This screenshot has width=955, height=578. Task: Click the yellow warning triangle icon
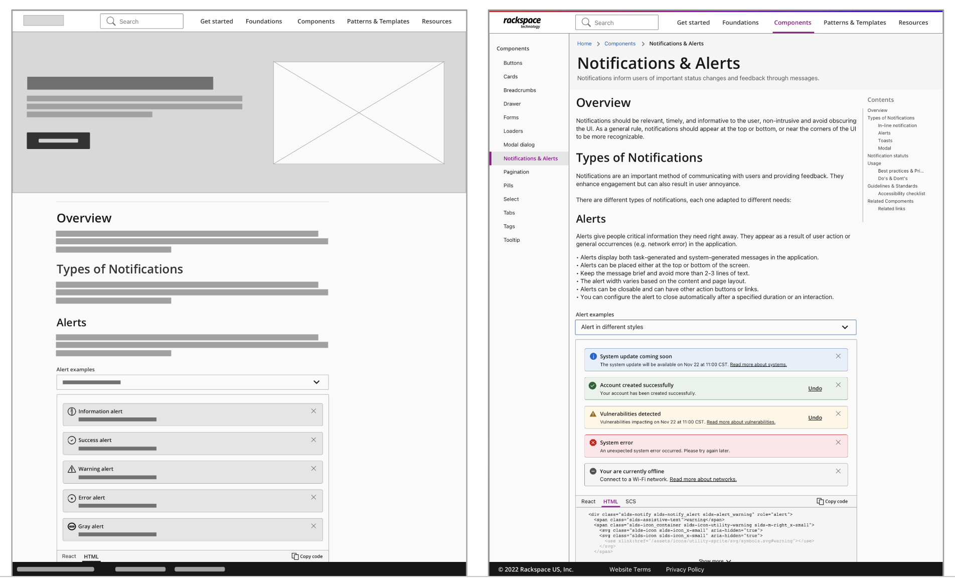pyautogui.click(x=593, y=414)
